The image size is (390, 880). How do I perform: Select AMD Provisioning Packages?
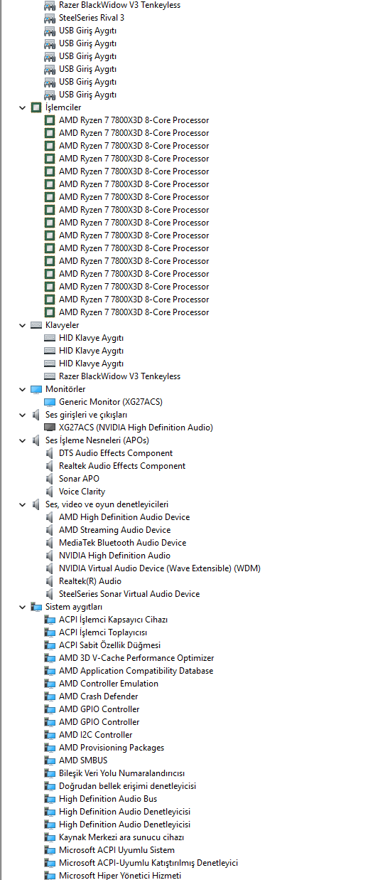pos(112,748)
